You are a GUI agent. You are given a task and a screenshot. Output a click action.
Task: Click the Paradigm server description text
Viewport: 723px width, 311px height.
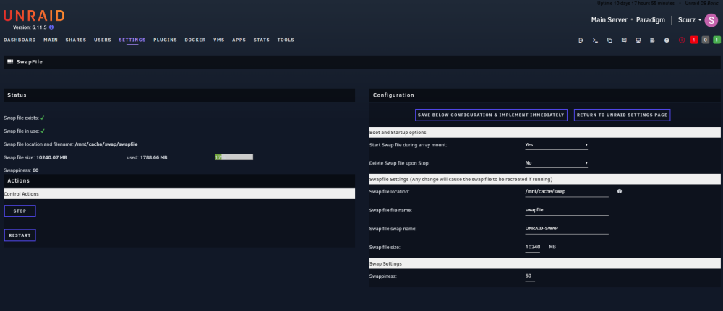(651, 20)
